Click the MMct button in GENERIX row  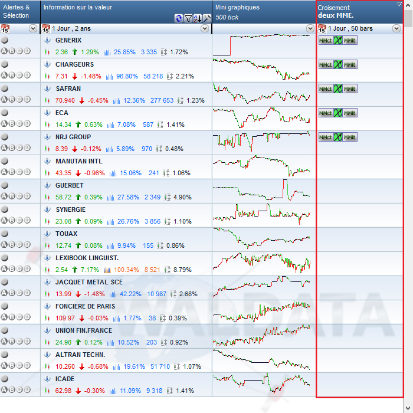tap(326, 40)
